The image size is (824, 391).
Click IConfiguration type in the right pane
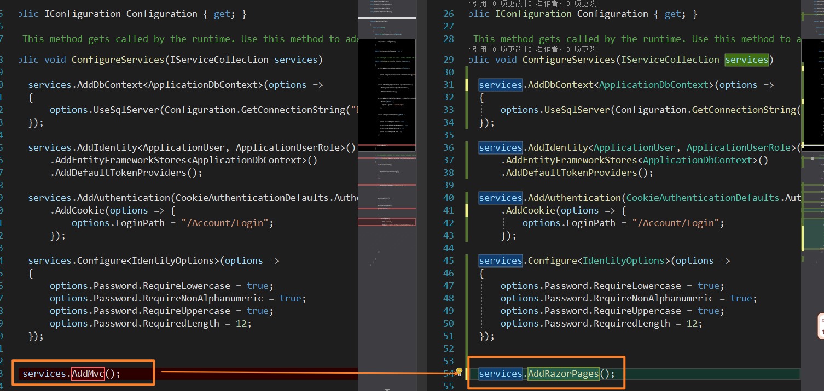coord(533,14)
